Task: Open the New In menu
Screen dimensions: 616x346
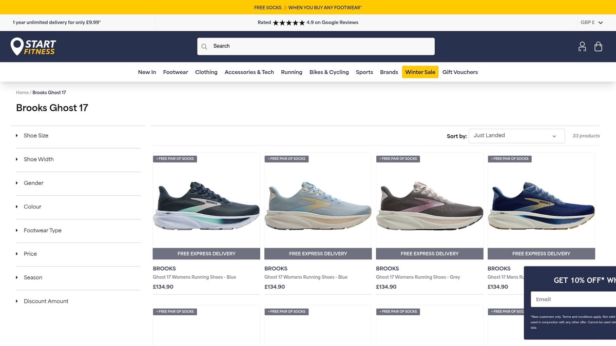Action: point(147,72)
